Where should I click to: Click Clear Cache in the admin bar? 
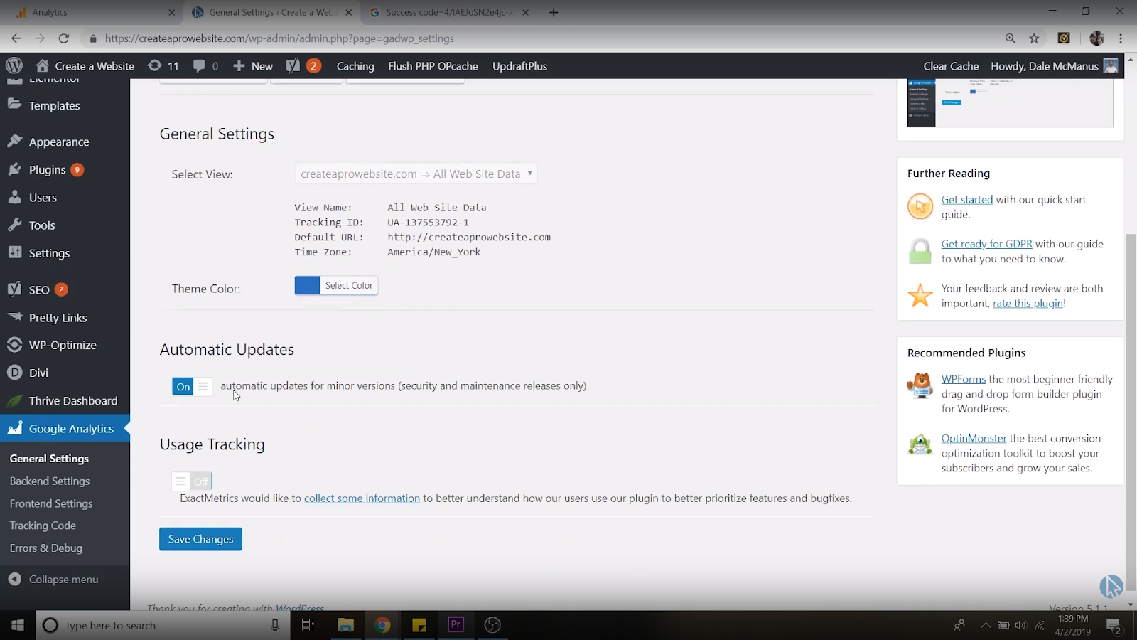[951, 66]
